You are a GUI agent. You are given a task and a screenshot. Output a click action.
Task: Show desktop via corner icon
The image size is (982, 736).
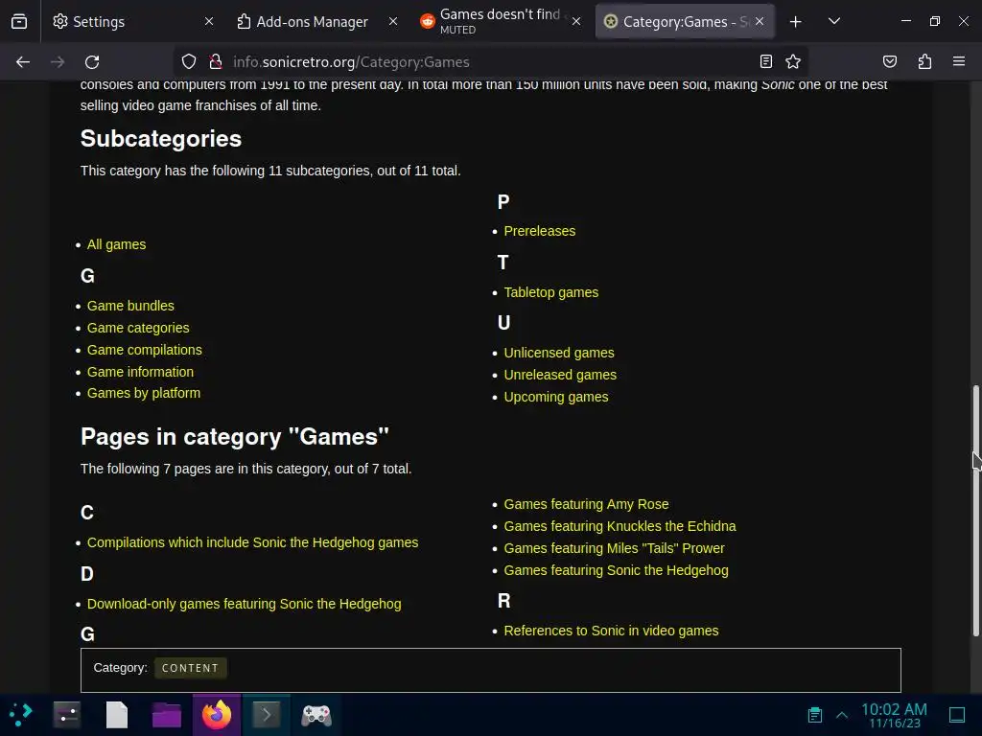point(957,714)
